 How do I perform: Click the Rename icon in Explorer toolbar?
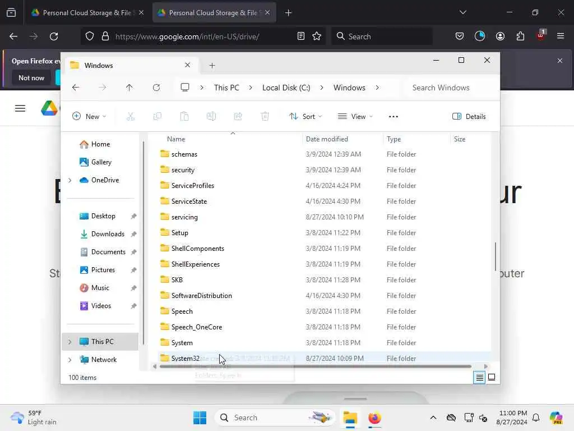tap(211, 117)
